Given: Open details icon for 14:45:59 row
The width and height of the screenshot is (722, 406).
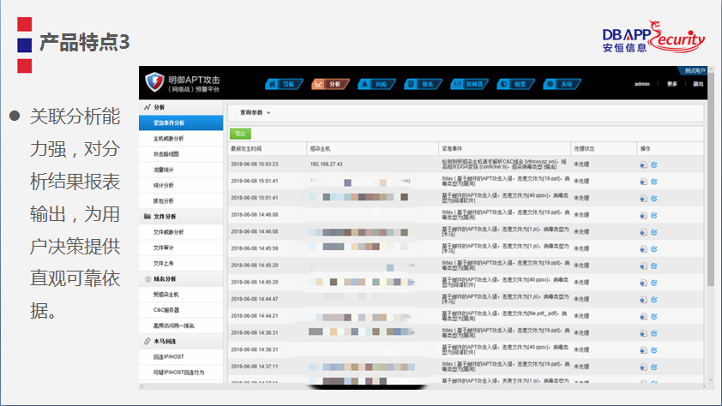Looking at the screenshot, I should click(x=643, y=249).
